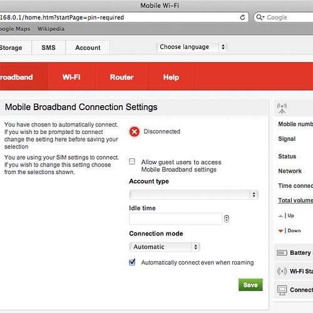This screenshot has height=313, width=313.
Task: Open the Account type dropdown
Action: pyautogui.click(x=194, y=195)
